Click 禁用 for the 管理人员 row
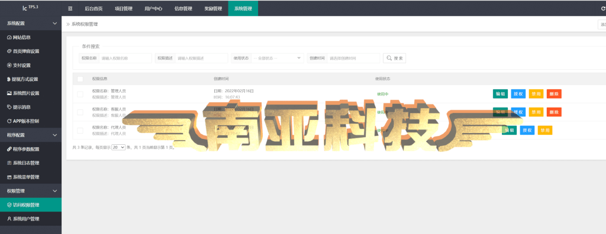Image resolution: width=606 pixels, height=234 pixels. [536, 94]
